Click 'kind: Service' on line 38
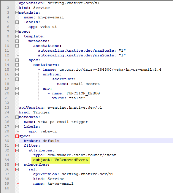This screenshot has height=193, width=173. 49,179
